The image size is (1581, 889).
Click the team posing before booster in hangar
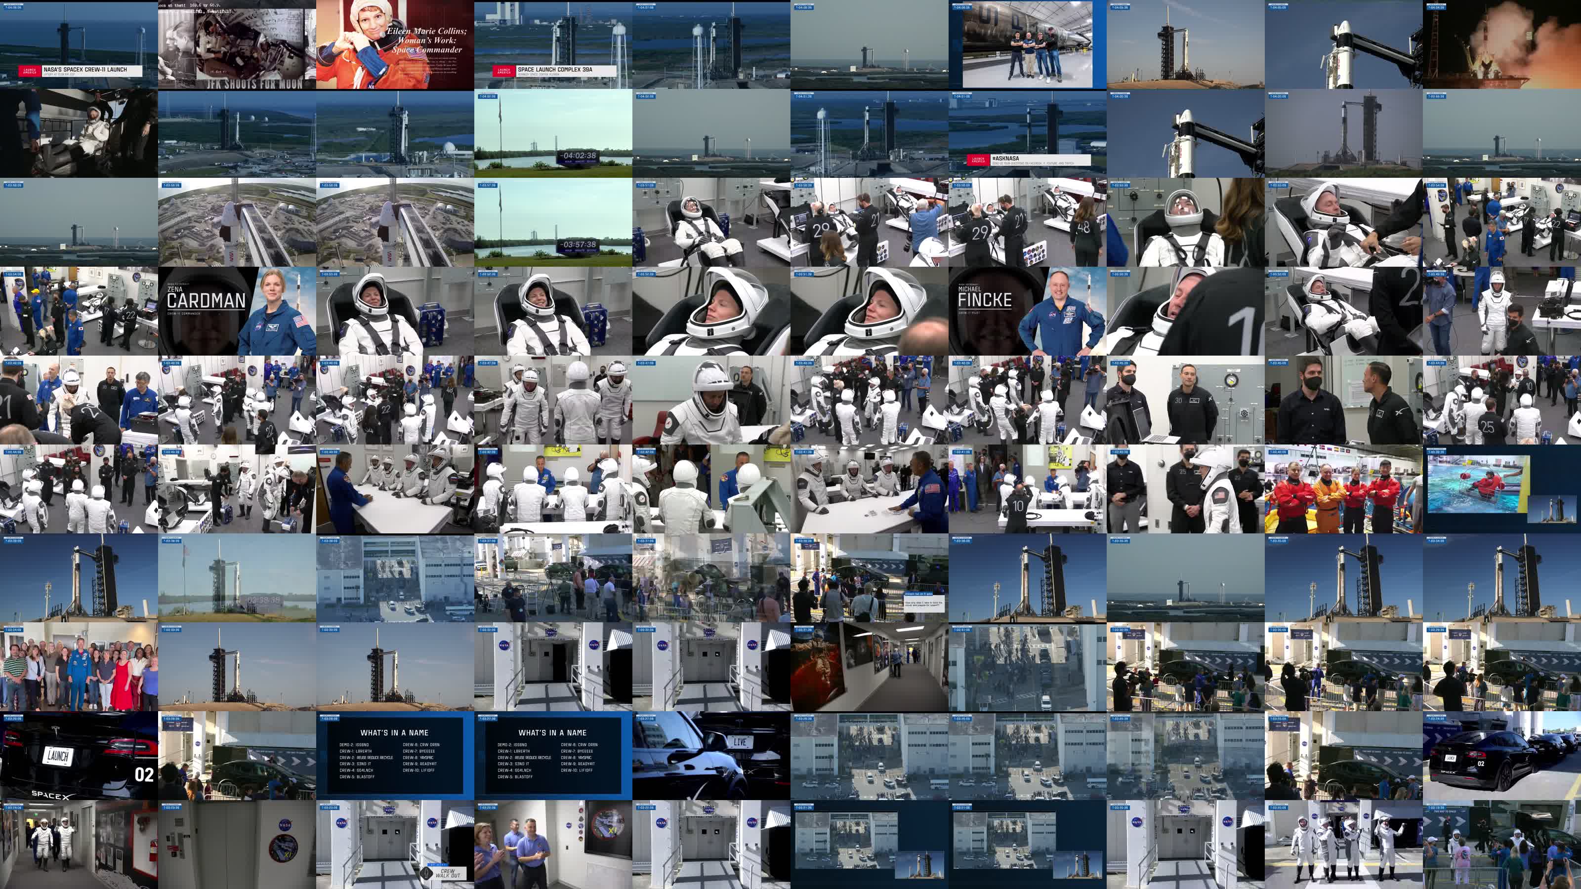pyautogui.click(x=1028, y=44)
